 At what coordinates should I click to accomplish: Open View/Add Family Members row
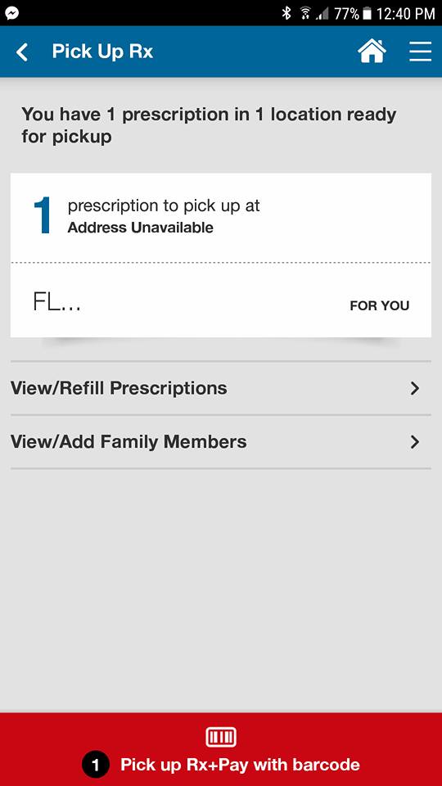tap(220, 441)
